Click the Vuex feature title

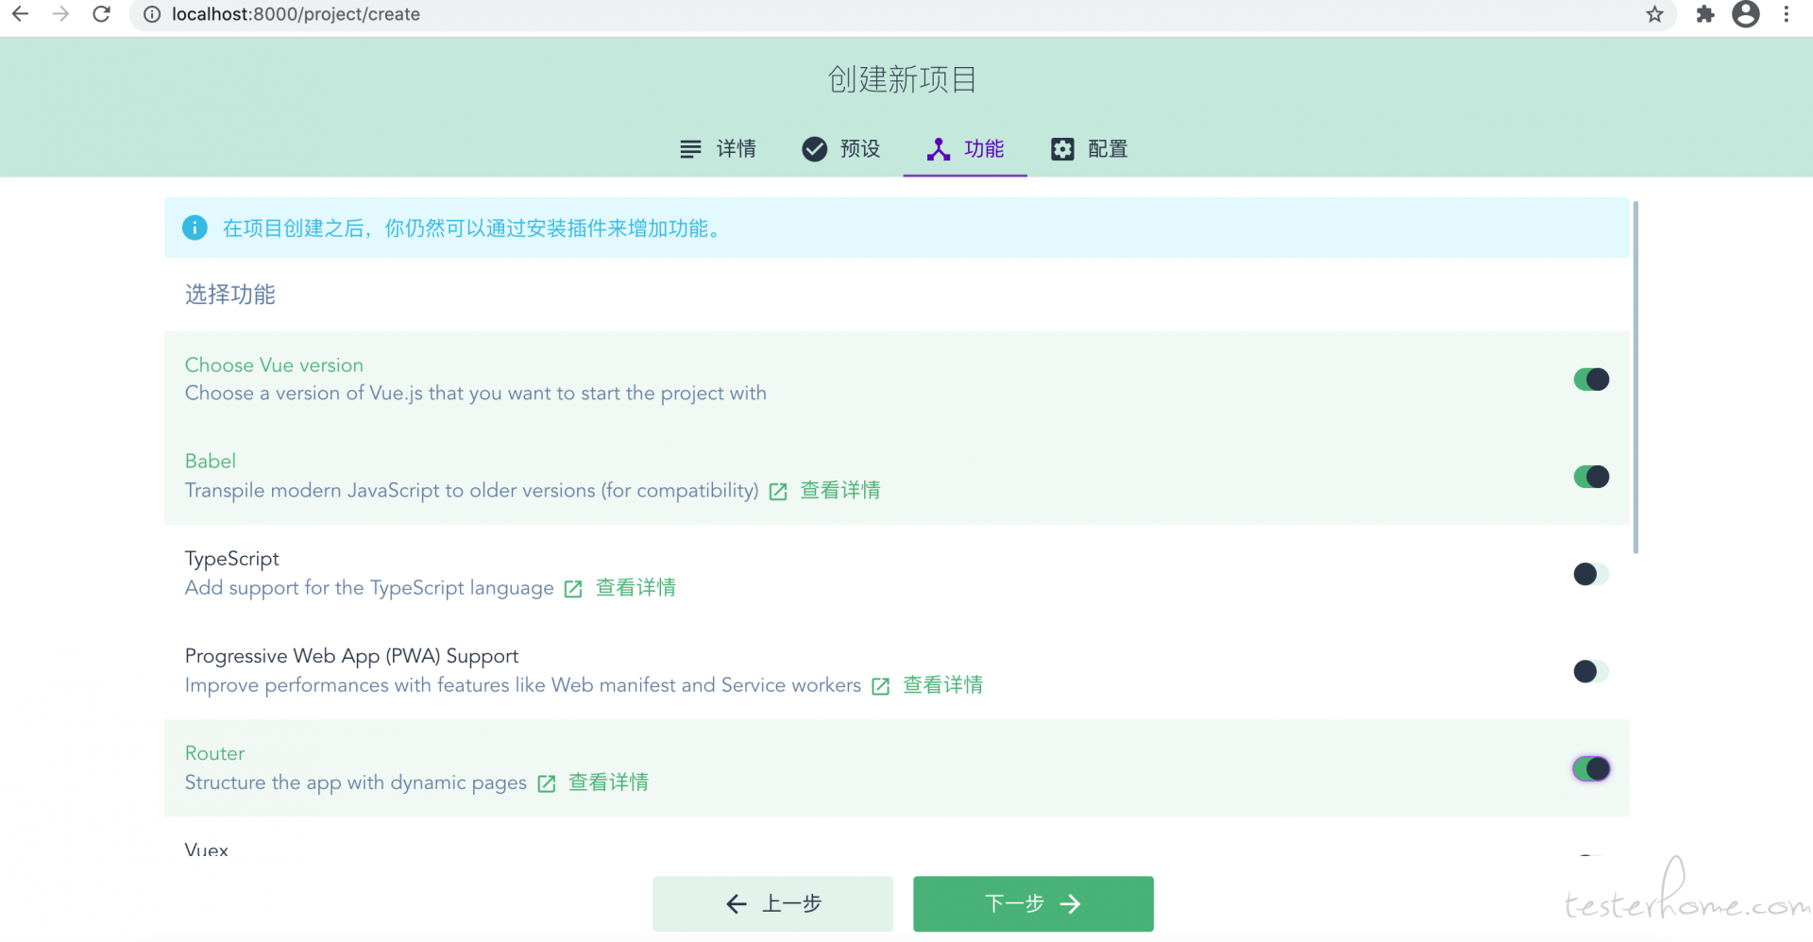point(207,849)
